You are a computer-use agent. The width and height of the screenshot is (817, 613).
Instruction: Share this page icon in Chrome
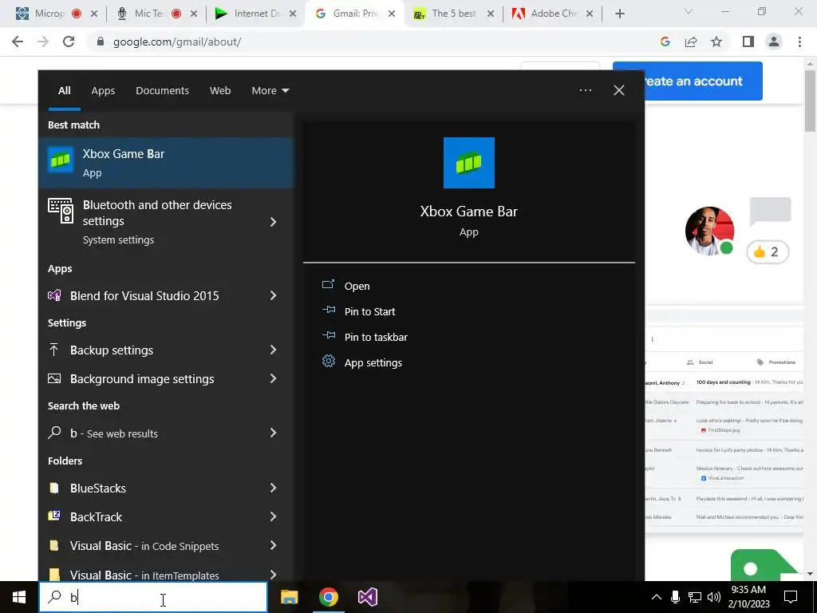[x=691, y=42]
